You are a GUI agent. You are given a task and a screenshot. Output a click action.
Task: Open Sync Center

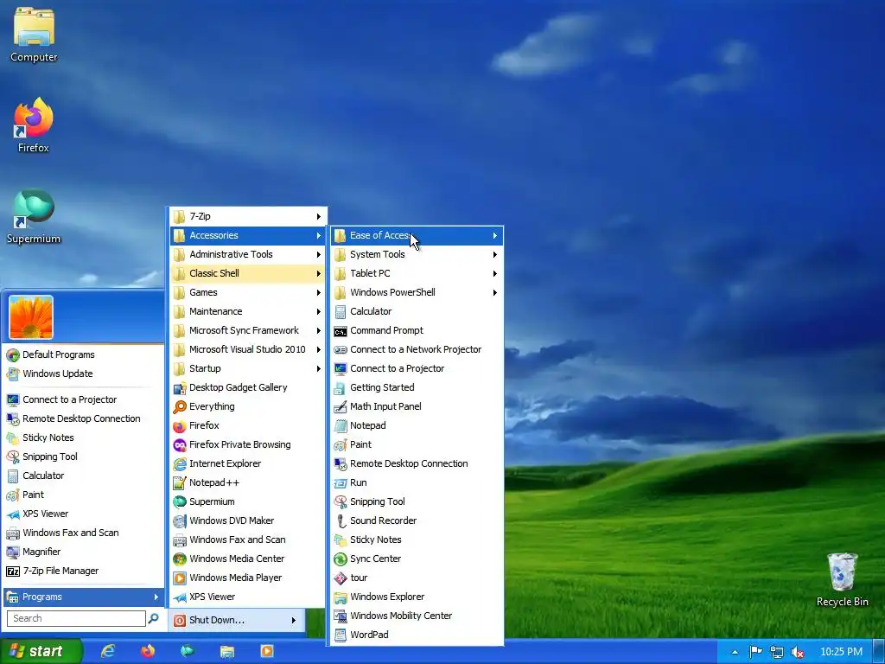(x=417, y=559)
